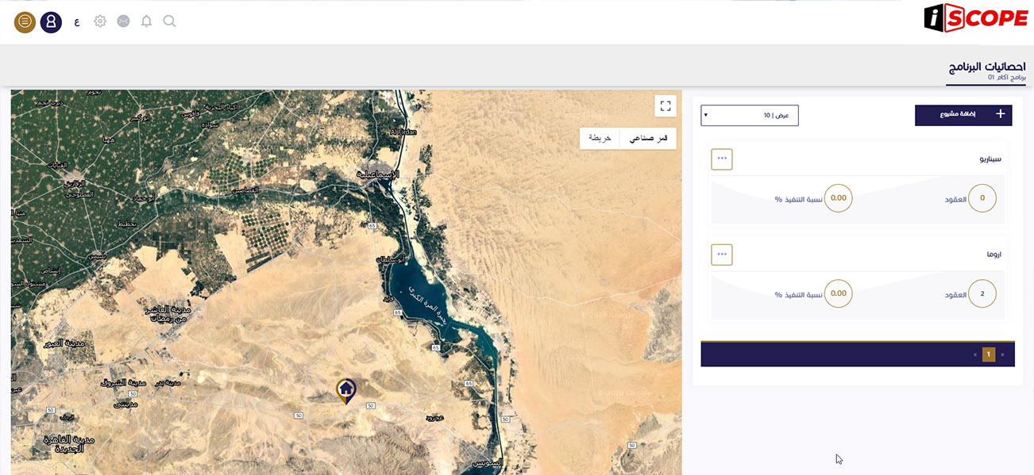The height and width of the screenshot is (475, 1034).
Task: Open options menu for اروما project
Action: click(x=721, y=255)
